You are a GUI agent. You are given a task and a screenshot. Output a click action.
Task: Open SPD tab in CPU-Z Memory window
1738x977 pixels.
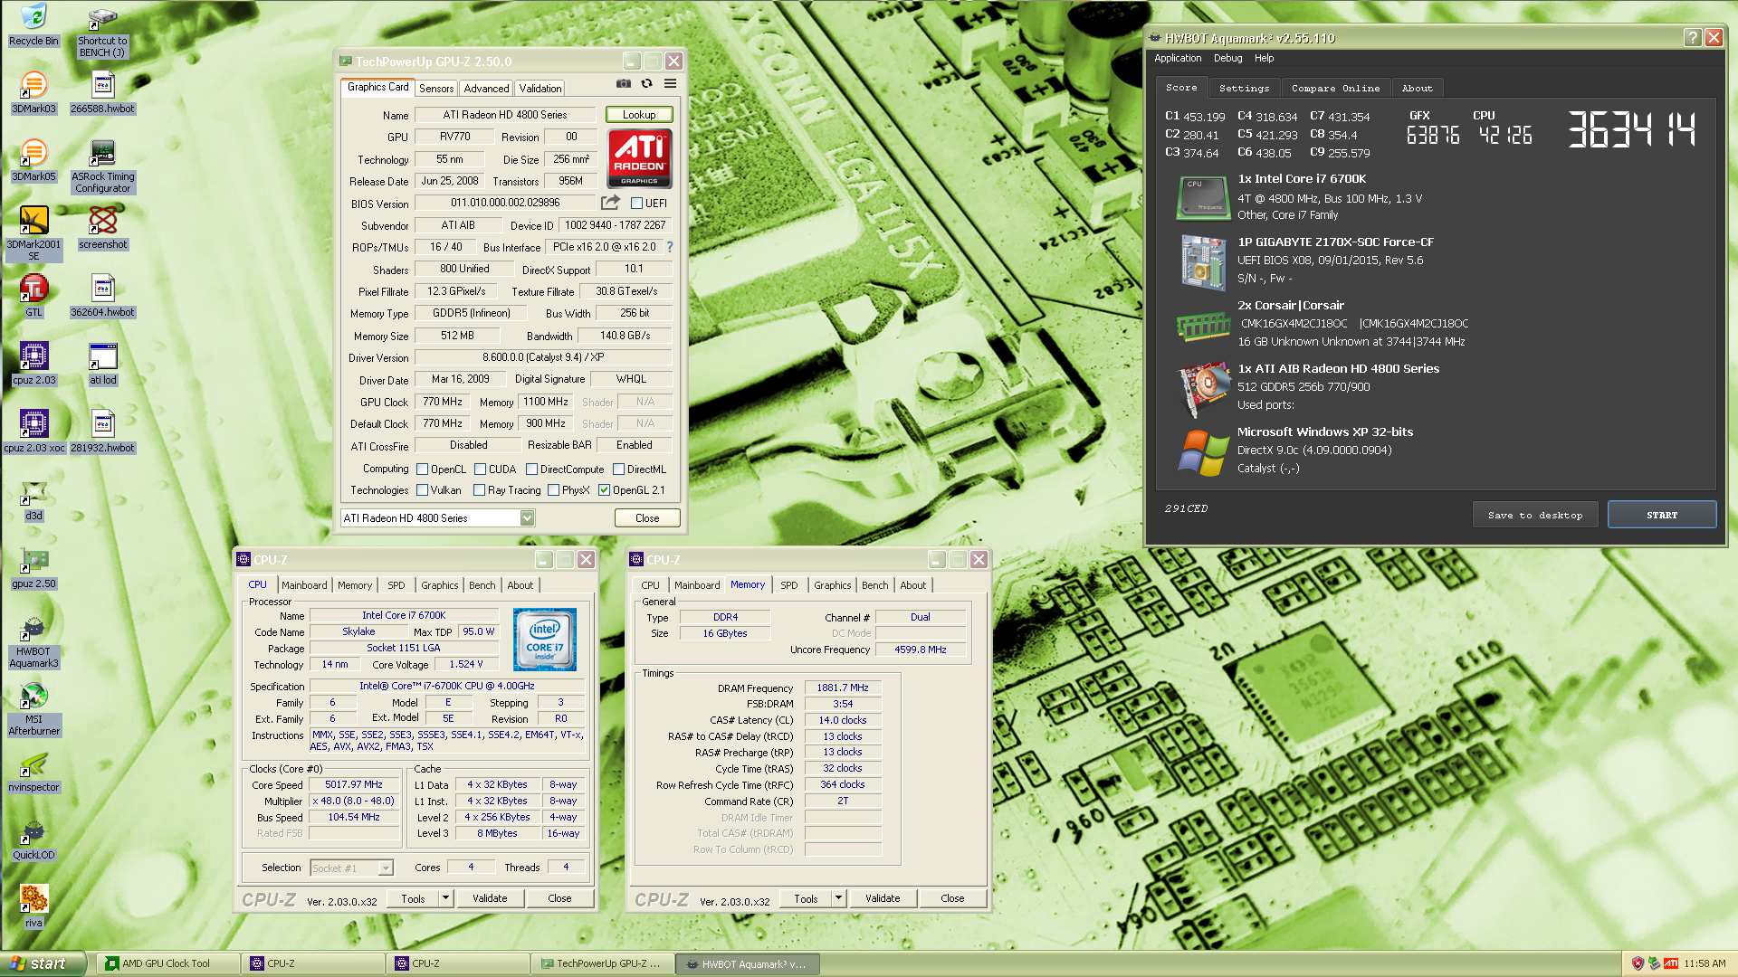tap(789, 585)
